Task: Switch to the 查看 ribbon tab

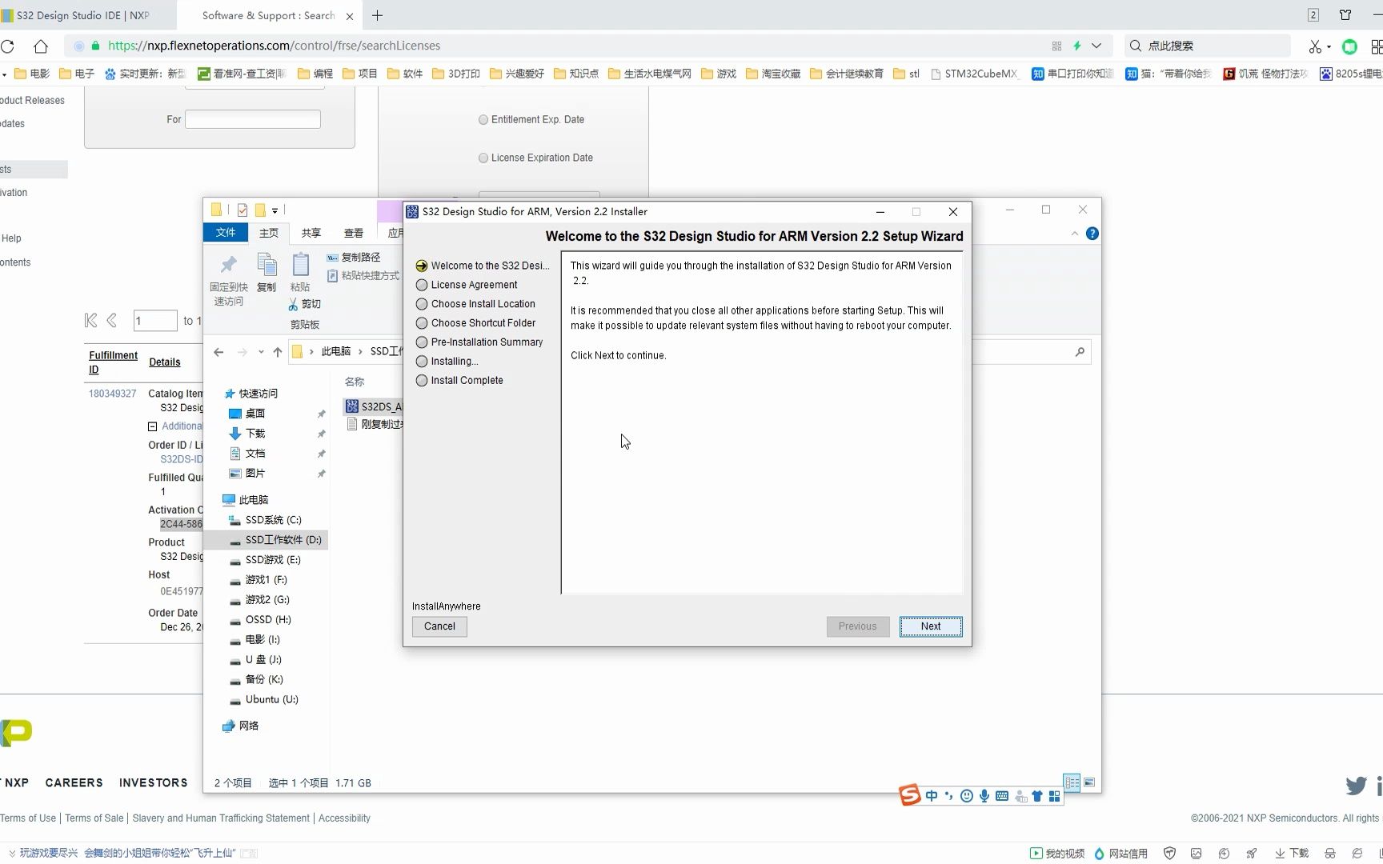Action: (354, 233)
